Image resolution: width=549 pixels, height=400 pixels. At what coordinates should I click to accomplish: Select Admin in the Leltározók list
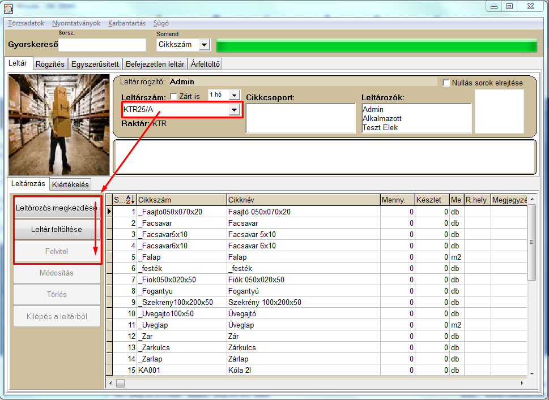[373, 109]
